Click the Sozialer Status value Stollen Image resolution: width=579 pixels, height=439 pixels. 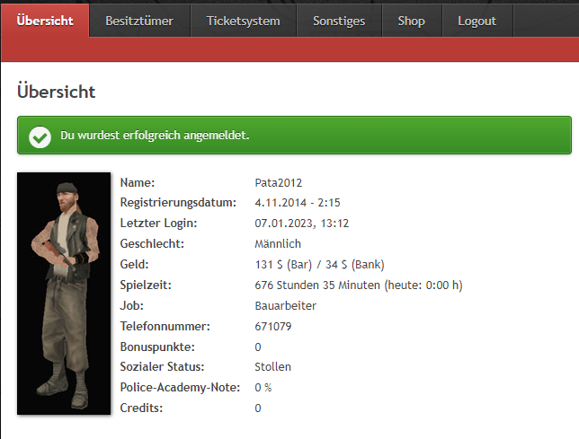coord(273,367)
